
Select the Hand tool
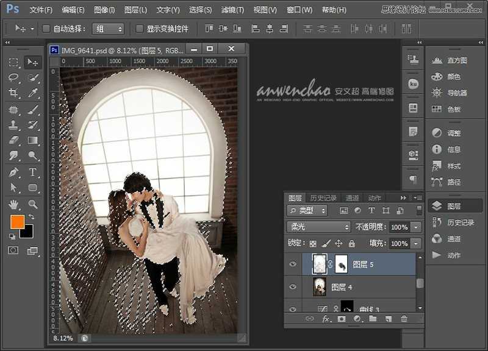tap(13, 204)
